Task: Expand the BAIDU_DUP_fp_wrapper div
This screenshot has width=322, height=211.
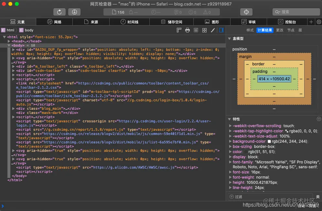Action: click(x=13, y=50)
